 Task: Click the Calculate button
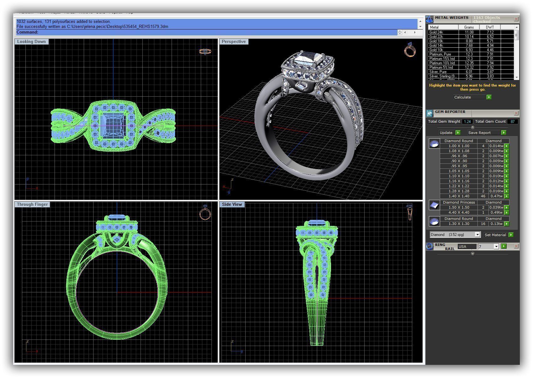pyautogui.click(x=470, y=97)
